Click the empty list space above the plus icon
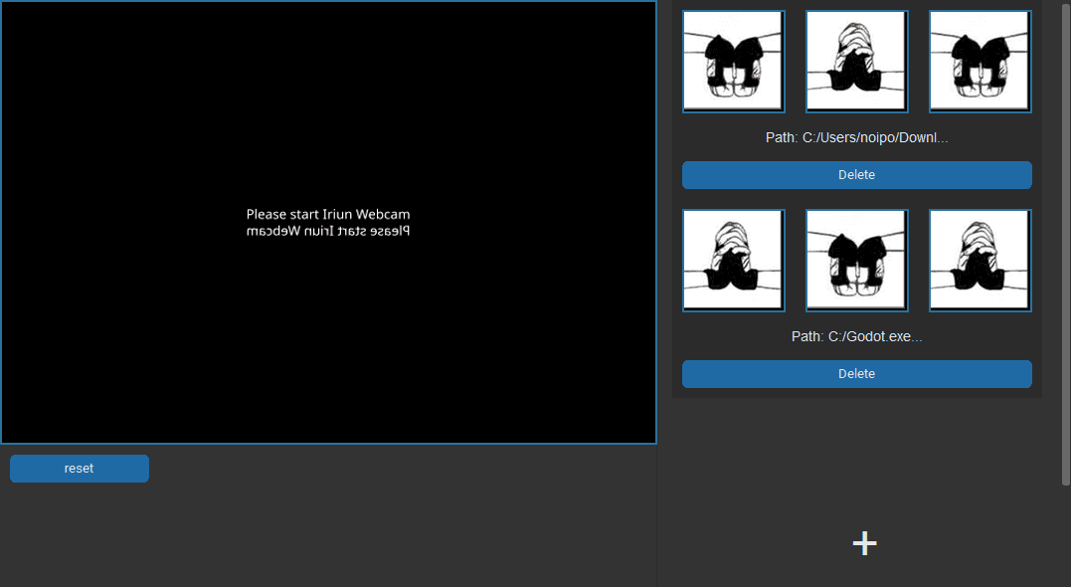This screenshot has width=1071, height=587. 856,458
